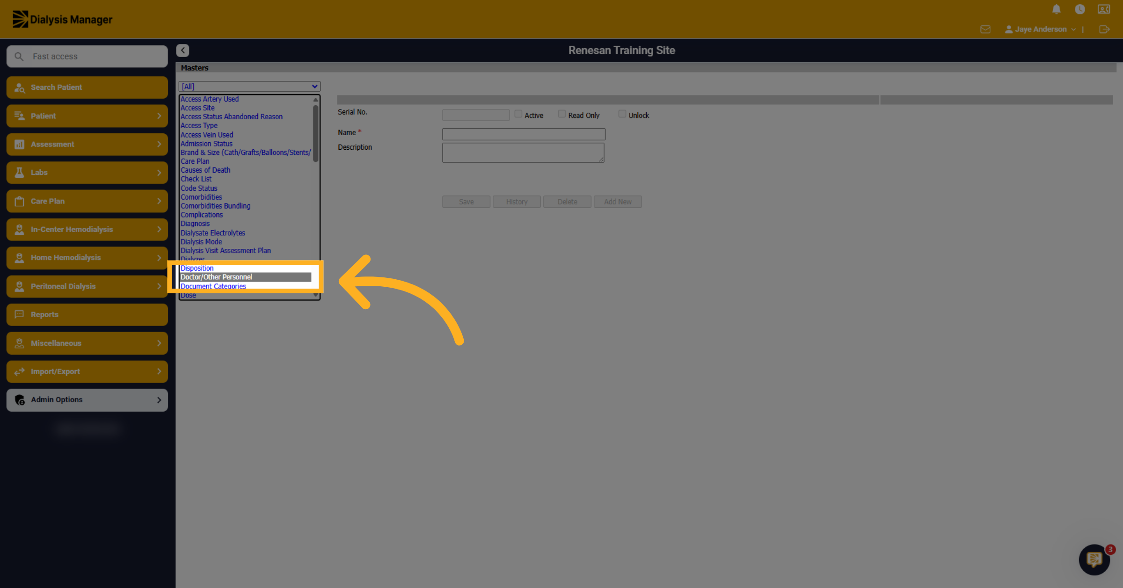Select Search Patient in the sidebar
The image size is (1123, 588).
coord(87,87)
